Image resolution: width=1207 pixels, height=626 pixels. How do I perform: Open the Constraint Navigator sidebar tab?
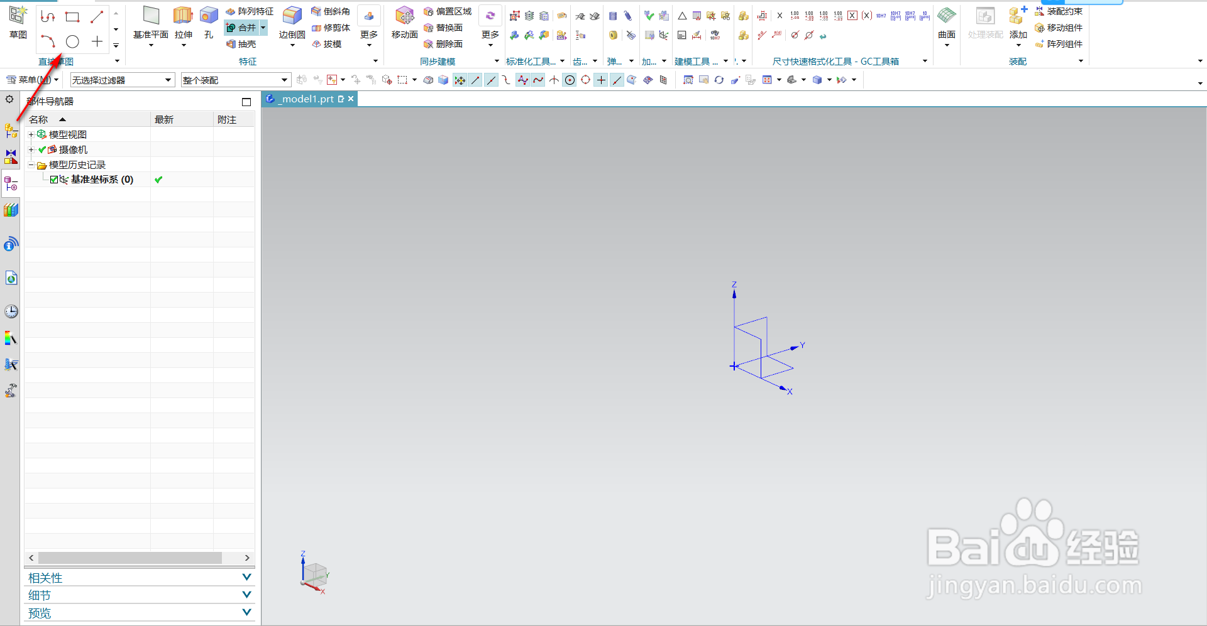(11, 156)
